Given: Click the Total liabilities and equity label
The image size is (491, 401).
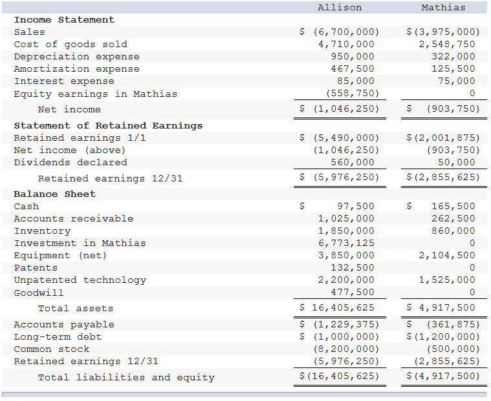Looking at the screenshot, I should point(126,378).
